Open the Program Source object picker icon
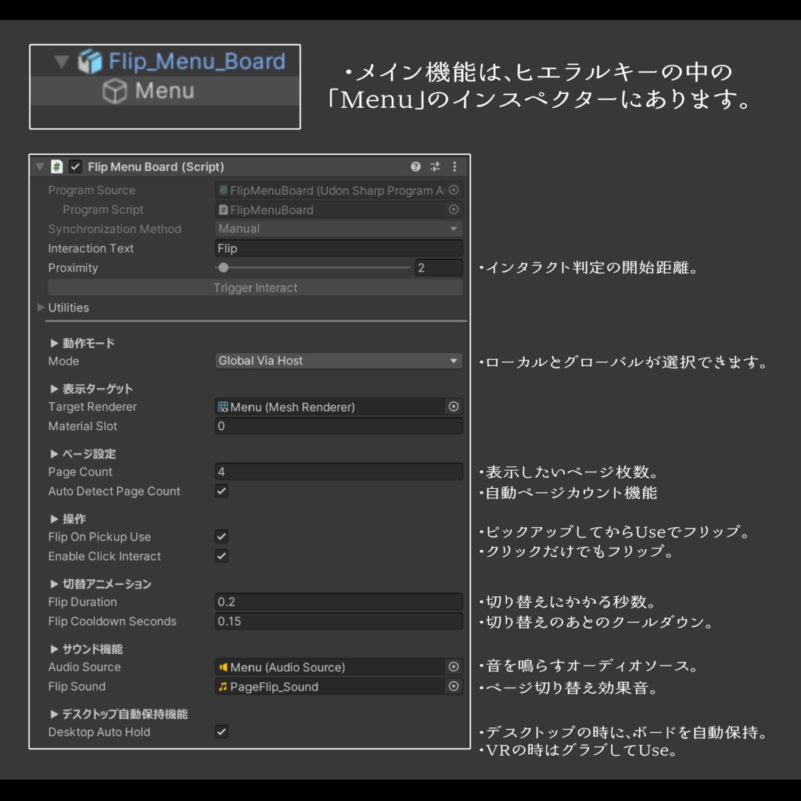Viewport: 801px width, 801px height. click(454, 189)
